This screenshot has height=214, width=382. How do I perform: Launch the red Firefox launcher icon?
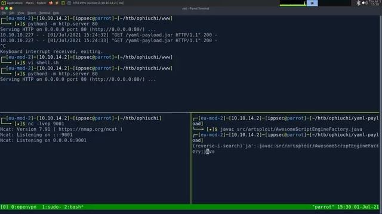tap(51, 3)
